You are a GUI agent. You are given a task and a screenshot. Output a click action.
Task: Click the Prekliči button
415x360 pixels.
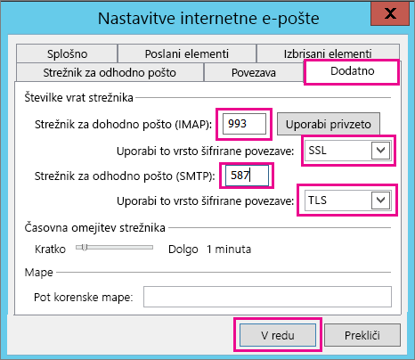(362, 335)
